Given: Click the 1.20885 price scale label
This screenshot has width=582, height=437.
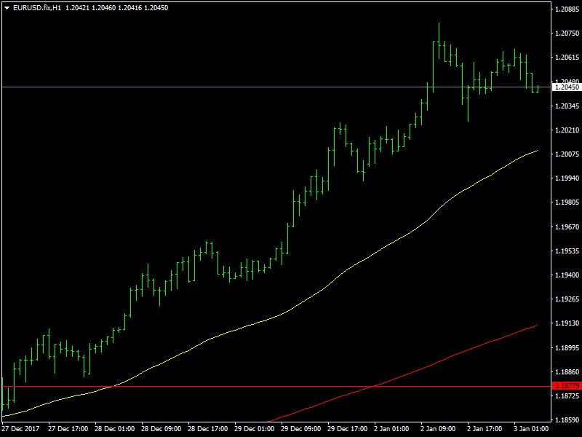Looking at the screenshot, I should coord(567,9).
